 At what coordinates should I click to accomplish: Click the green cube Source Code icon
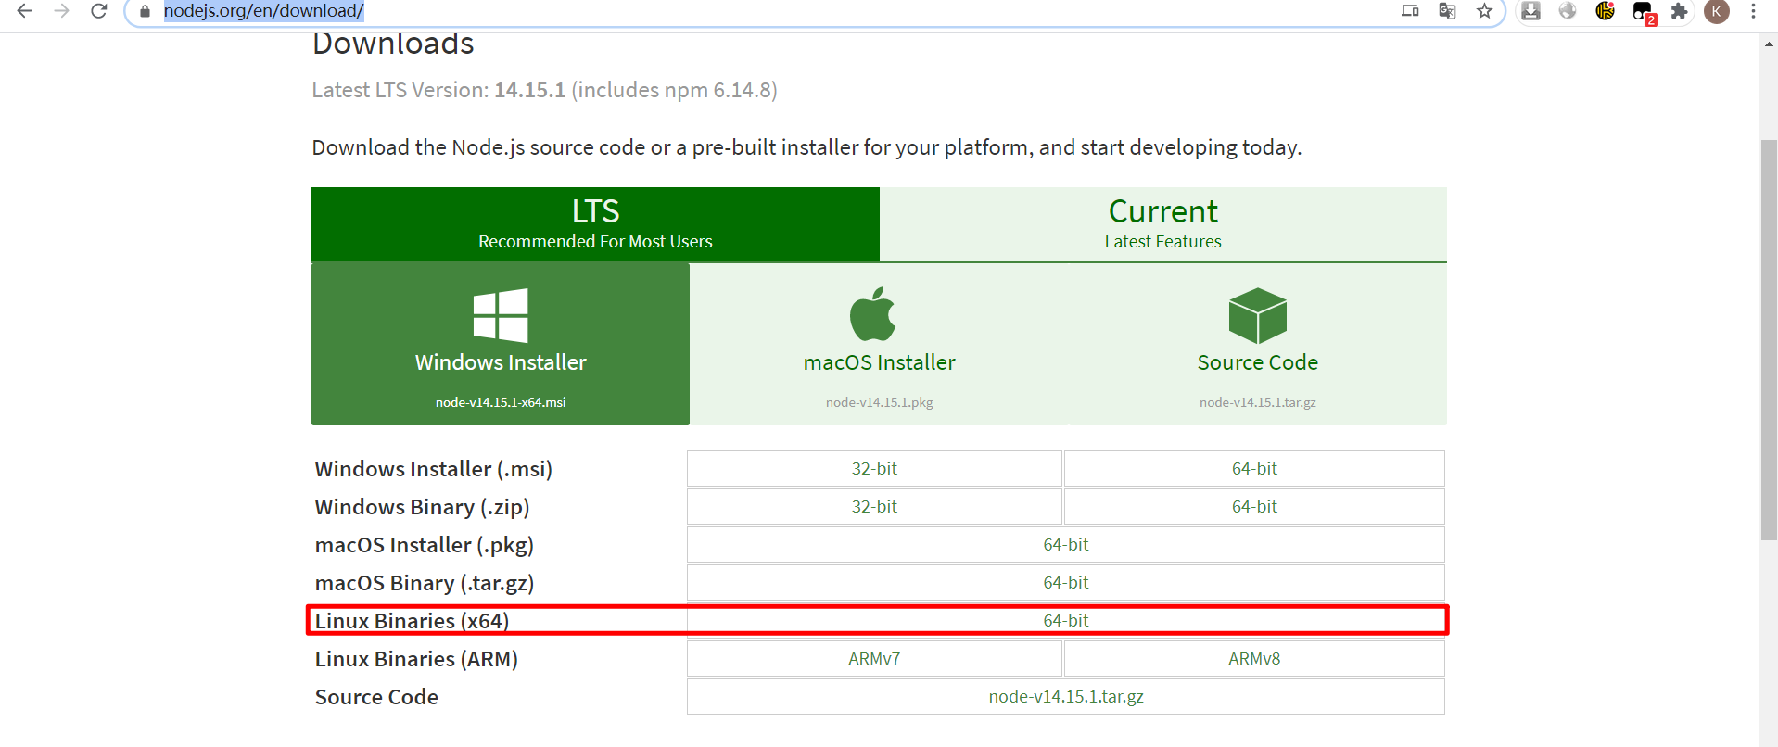coord(1258,315)
